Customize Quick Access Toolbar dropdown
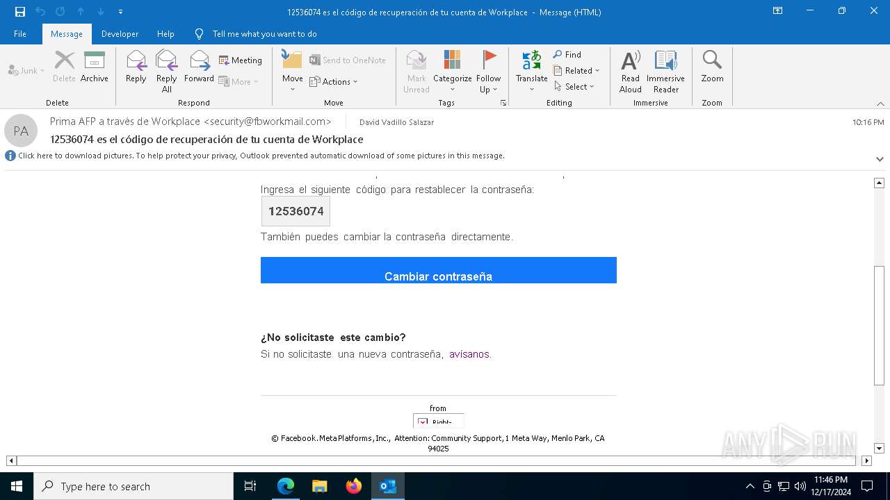Screen dimensions: 890x500 121,12
